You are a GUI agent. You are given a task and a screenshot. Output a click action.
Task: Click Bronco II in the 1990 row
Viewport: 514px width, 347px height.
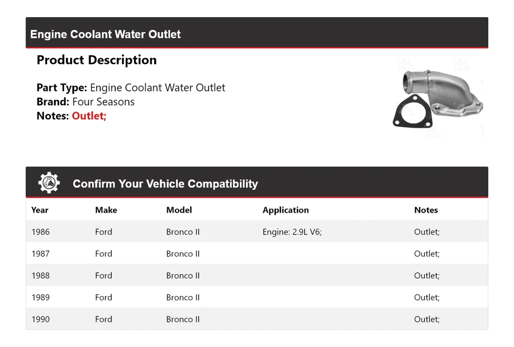[183, 319]
